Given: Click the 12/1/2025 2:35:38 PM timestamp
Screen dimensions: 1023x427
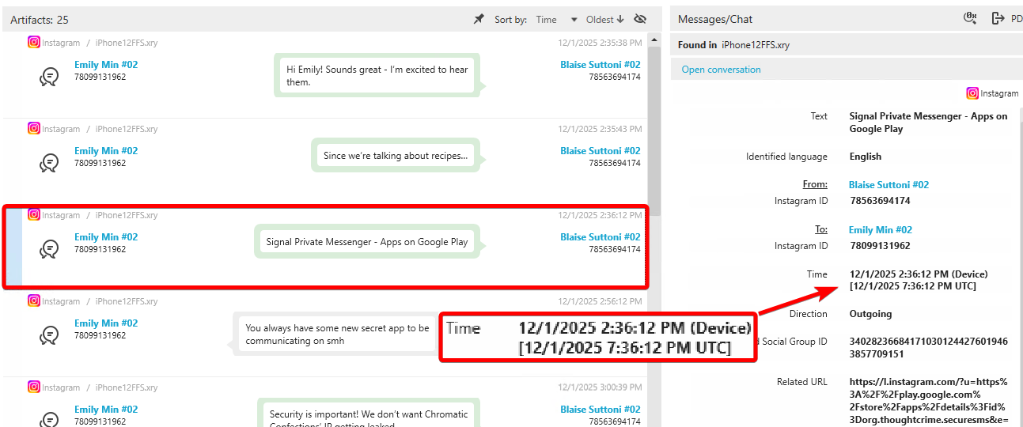Looking at the screenshot, I should [x=600, y=43].
